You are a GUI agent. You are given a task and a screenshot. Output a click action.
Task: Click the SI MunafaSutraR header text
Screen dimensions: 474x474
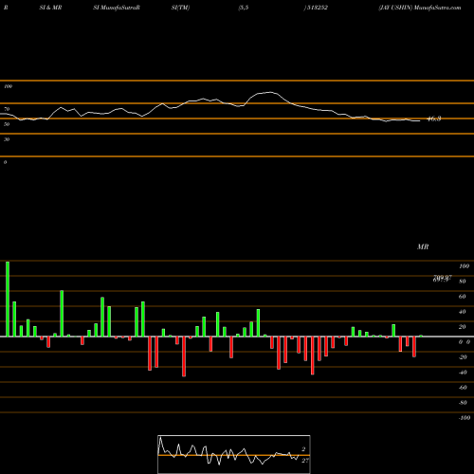(117, 8)
